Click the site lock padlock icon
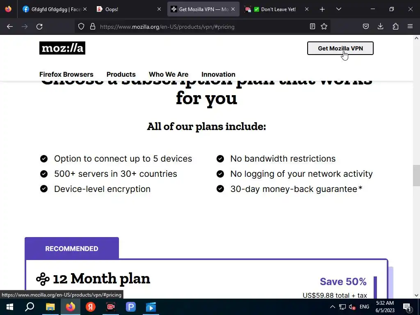The height and width of the screenshot is (315, 420). (93, 27)
